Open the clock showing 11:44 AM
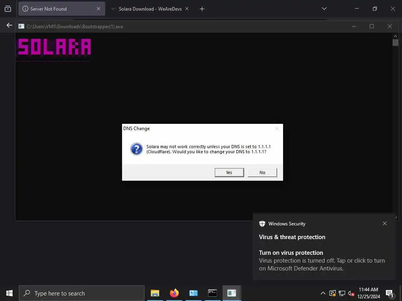 click(368, 293)
